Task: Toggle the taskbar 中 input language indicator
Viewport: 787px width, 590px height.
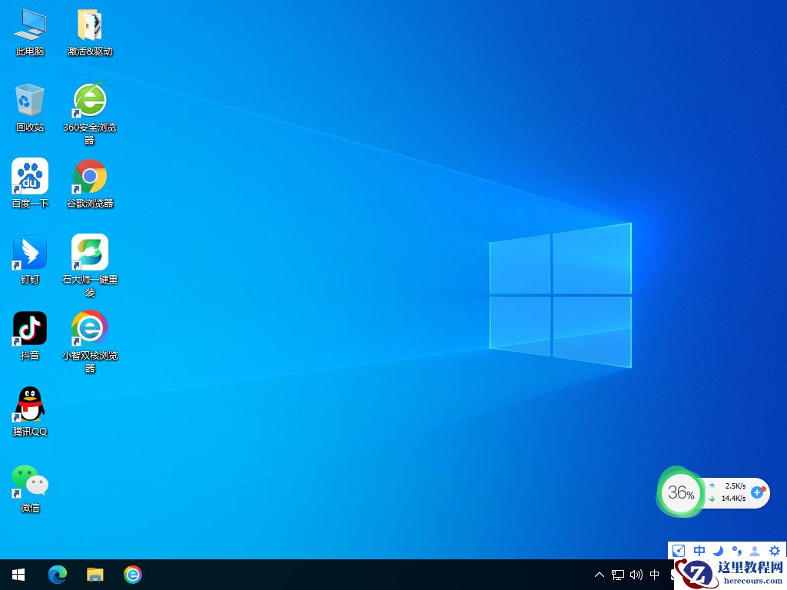Action: [655, 575]
